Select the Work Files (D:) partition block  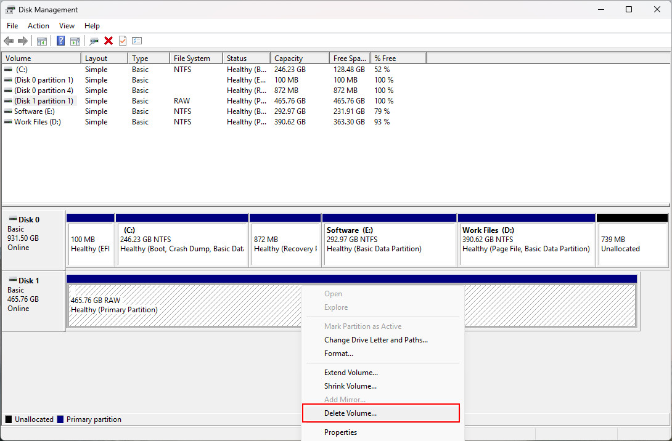(527, 241)
